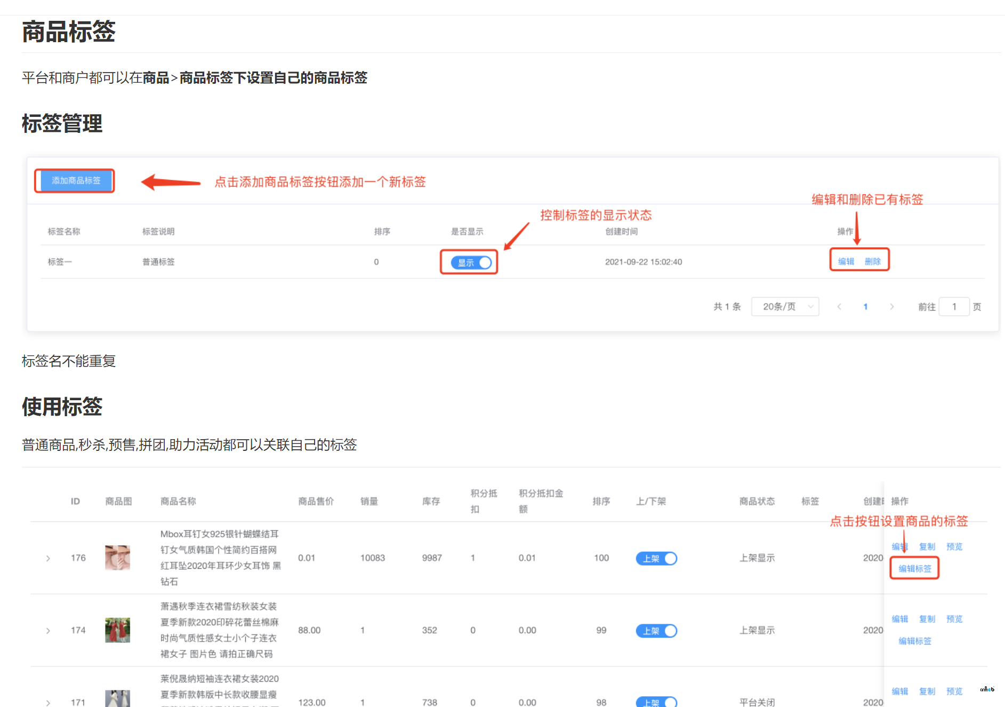Expand the row for product 176
This screenshot has width=1005, height=707.
(48, 558)
